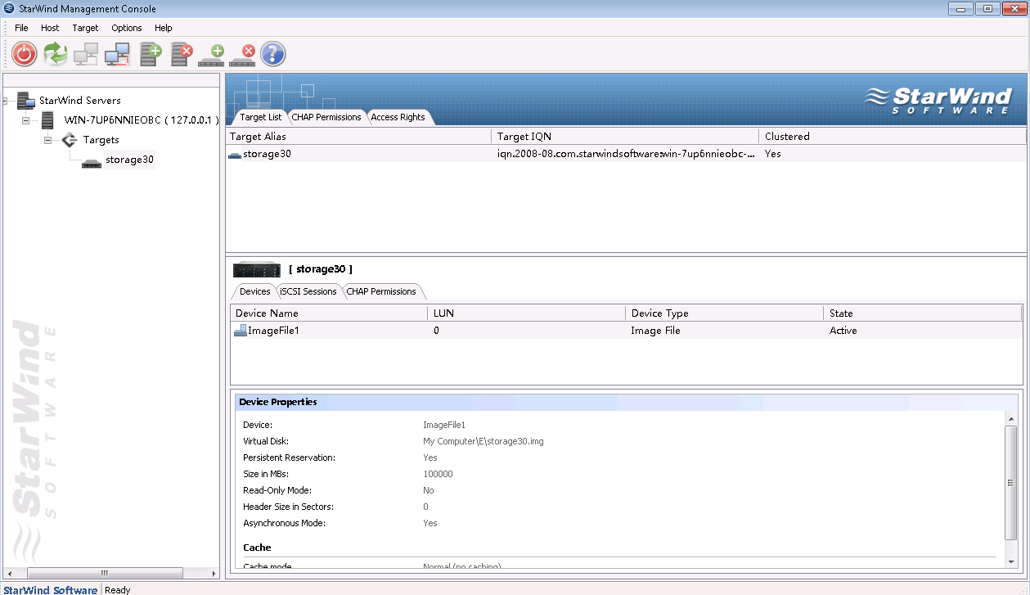Click the Add Target toolbar icon
Screen dimensions: 1030x595
click(211, 56)
